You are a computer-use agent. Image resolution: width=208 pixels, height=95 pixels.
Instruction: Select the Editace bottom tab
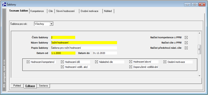pyautogui.click(x=30, y=86)
